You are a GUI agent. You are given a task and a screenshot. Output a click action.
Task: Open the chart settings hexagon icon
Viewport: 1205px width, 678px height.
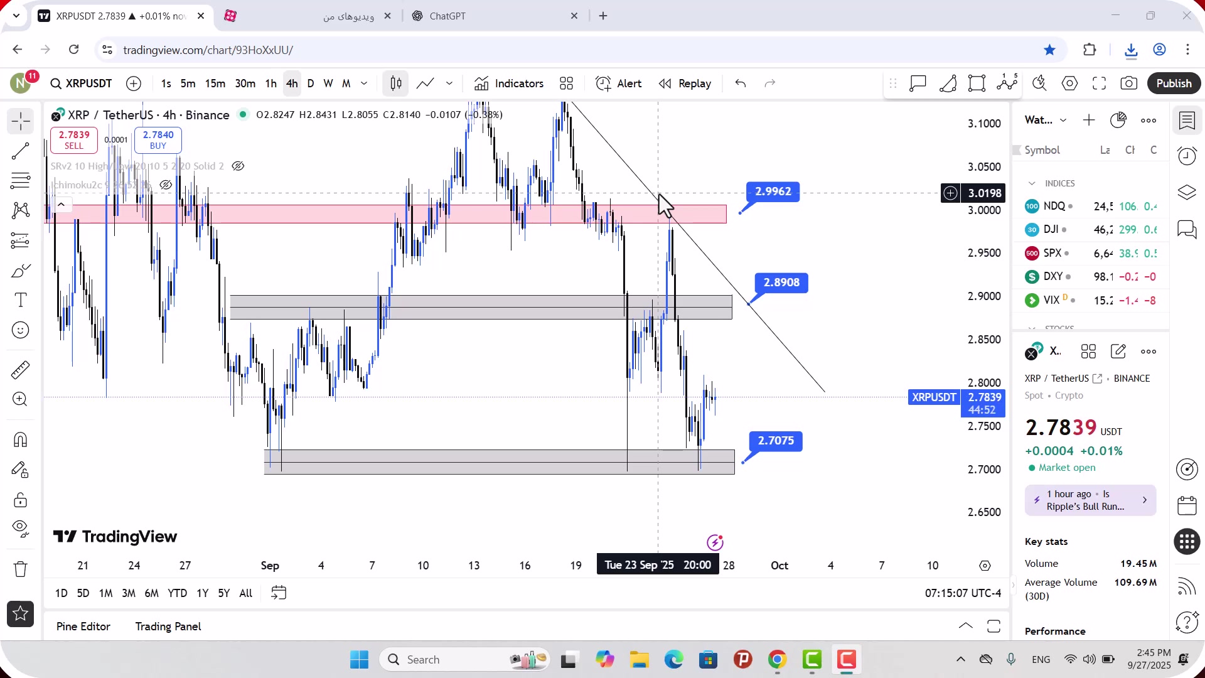pyautogui.click(x=1070, y=83)
